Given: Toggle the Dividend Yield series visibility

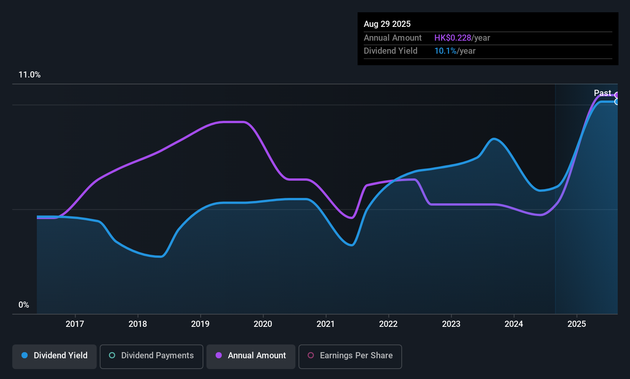Looking at the screenshot, I should [54, 356].
